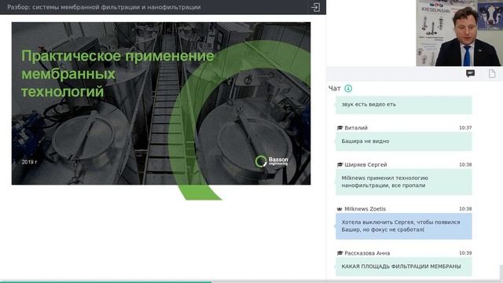Select the message about Milknews применил технологию нанофильтрации
The width and height of the screenshot is (503, 283).
coord(403,182)
